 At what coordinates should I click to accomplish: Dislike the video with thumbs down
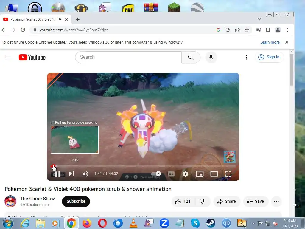203,201
